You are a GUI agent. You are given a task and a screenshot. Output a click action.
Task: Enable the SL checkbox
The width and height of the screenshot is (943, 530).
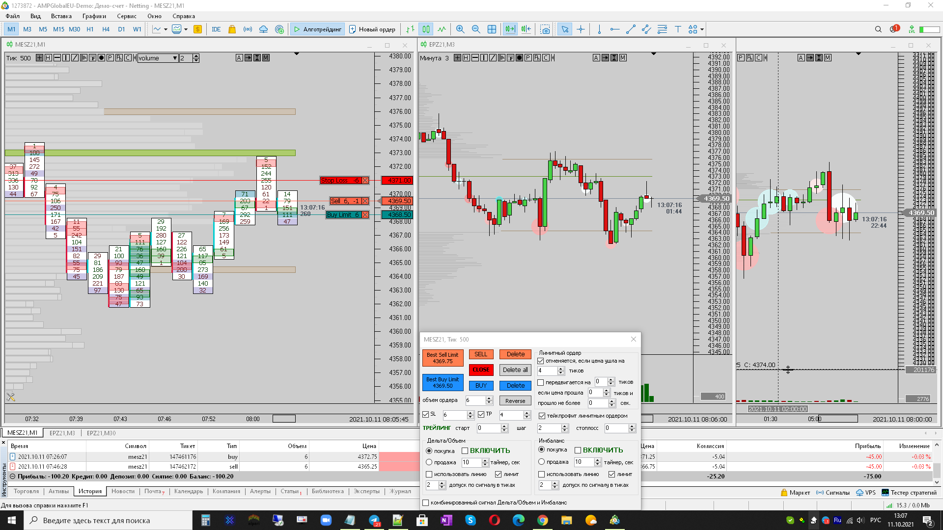[426, 414]
